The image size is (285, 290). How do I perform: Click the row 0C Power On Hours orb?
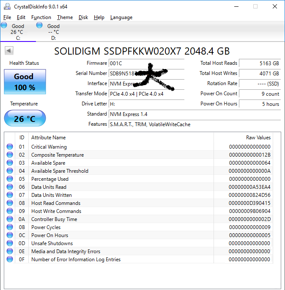(10, 235)
